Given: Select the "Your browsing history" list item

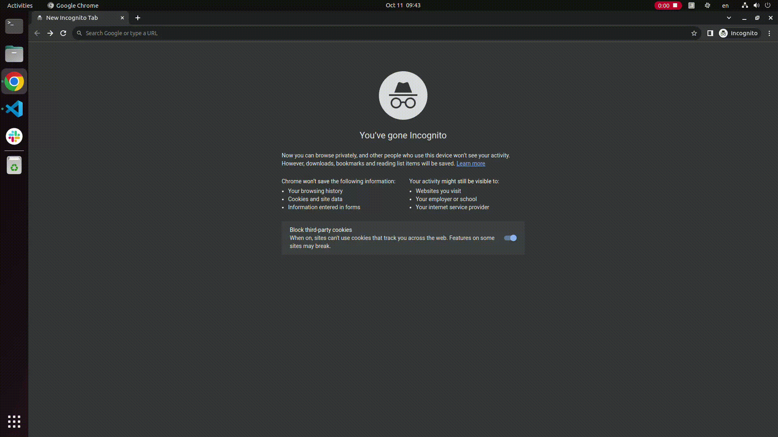Looking at the screenshot, I should coord(315,191).
